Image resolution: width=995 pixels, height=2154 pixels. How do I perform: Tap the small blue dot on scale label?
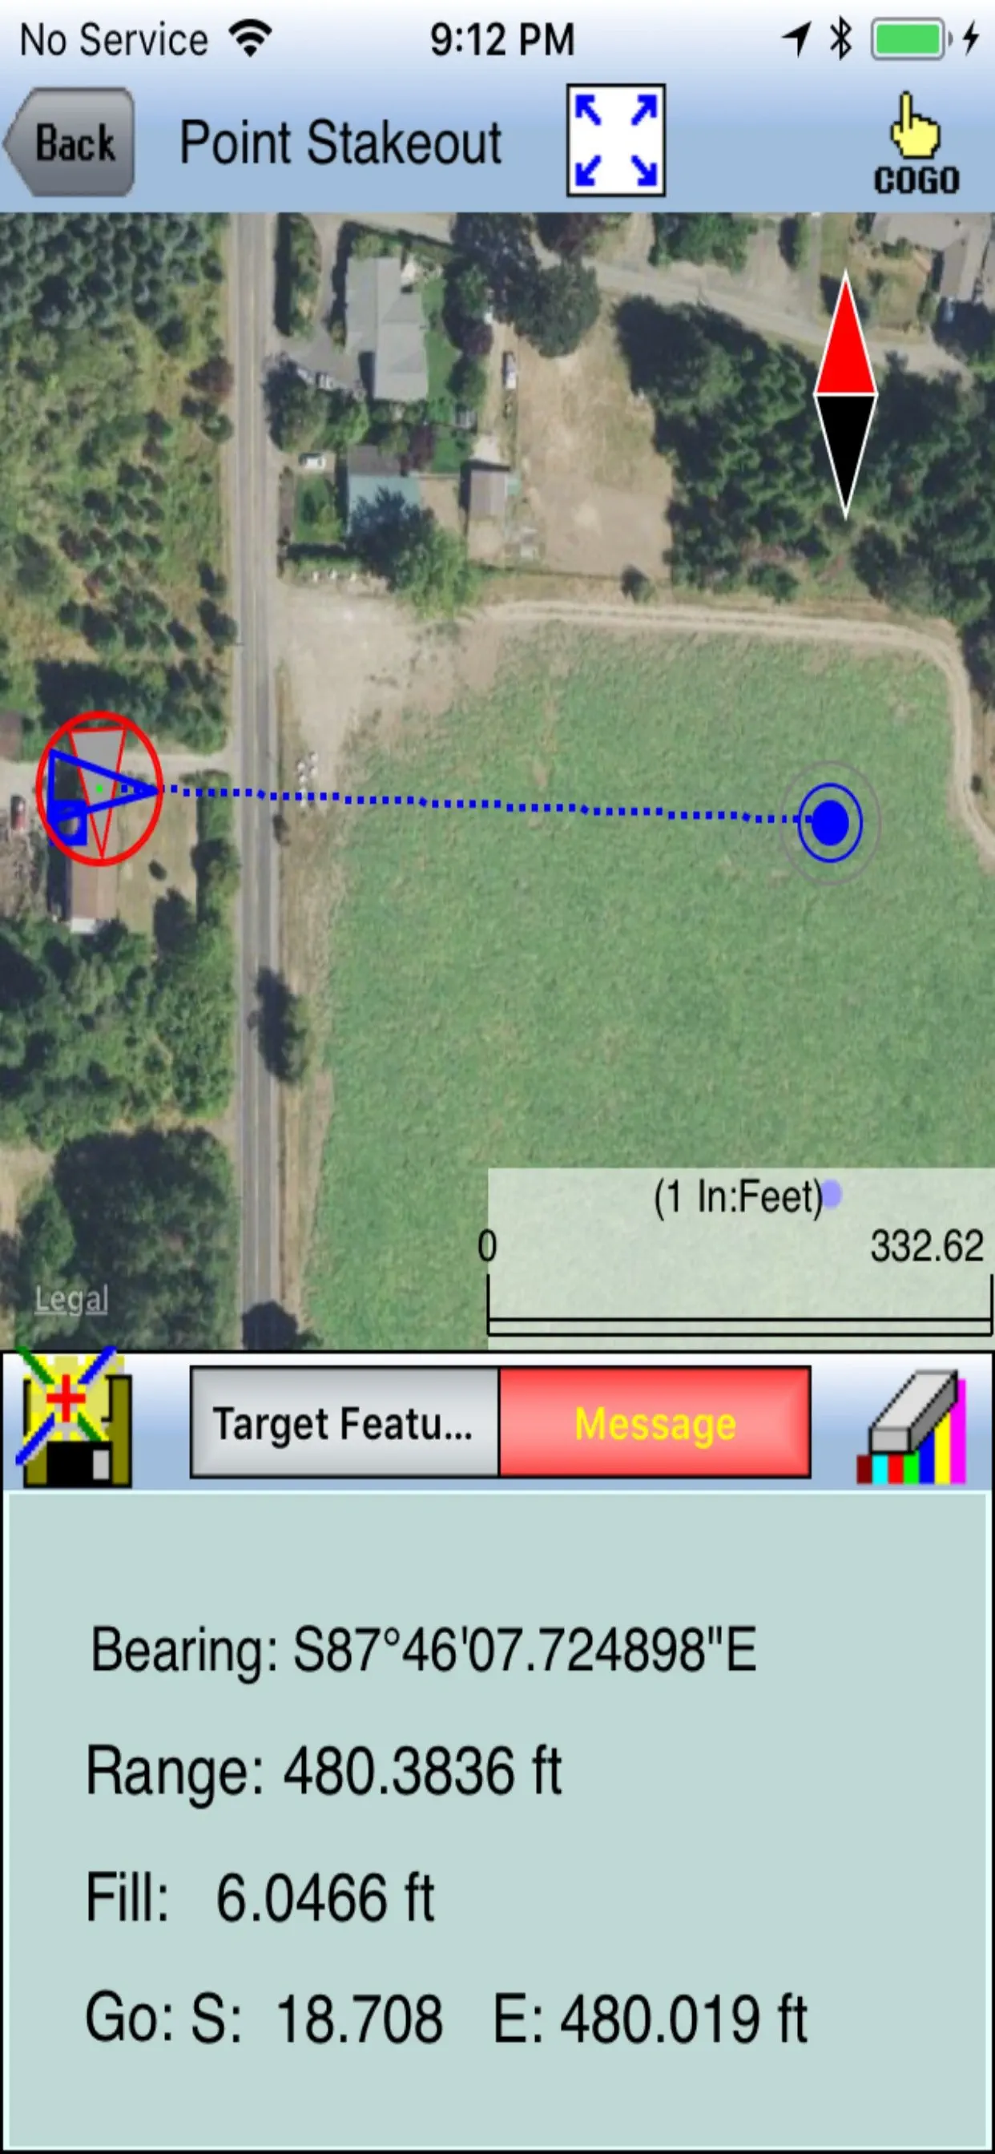tap(832, 1193)
